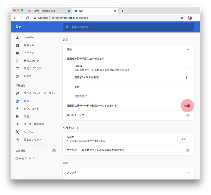Open the Chrome three-dot menu
211x195 pixels.
tap(196, 18)
